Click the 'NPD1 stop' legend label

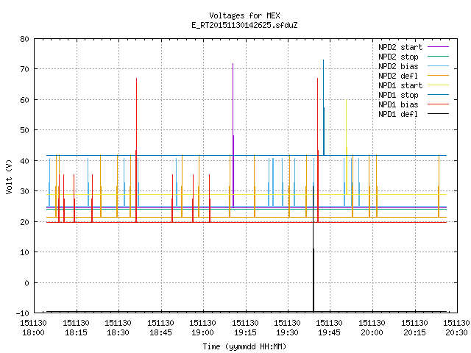(x=398, y=95)
